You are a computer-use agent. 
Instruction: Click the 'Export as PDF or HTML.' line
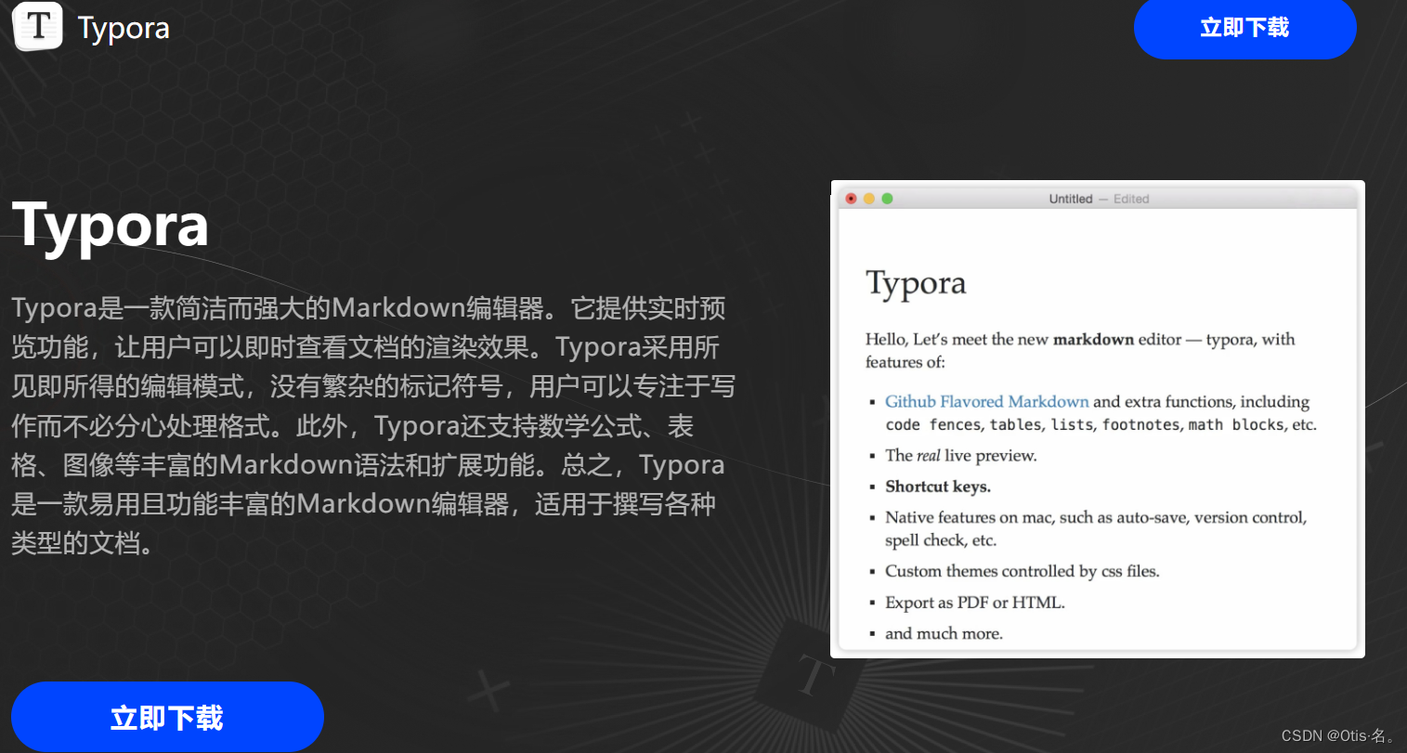pyautogui.click(x=975, y=603)
